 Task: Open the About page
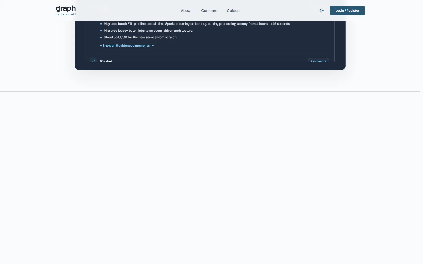186,11
